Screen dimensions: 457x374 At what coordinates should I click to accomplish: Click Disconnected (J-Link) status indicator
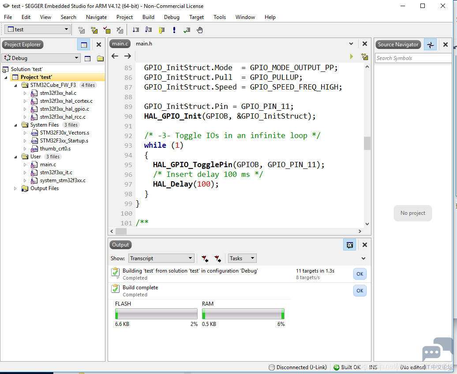pyautogui.click(x=298, y=367)
